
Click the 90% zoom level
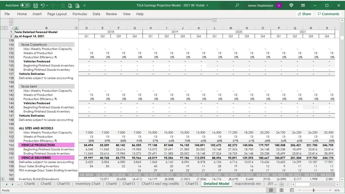tap(337, 190)
